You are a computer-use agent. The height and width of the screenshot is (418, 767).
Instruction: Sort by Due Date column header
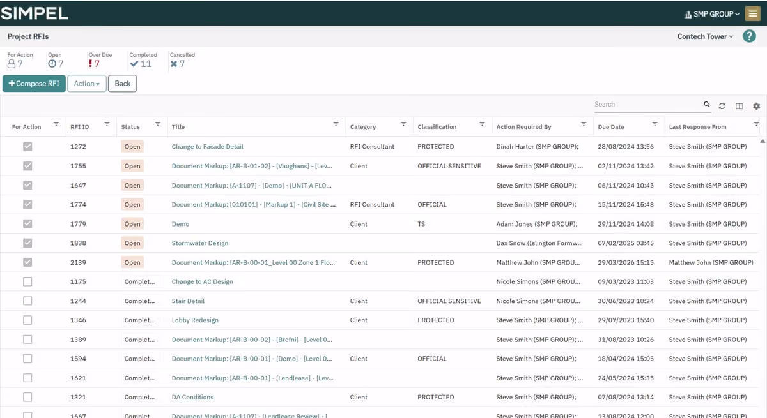tap(611, 127)
